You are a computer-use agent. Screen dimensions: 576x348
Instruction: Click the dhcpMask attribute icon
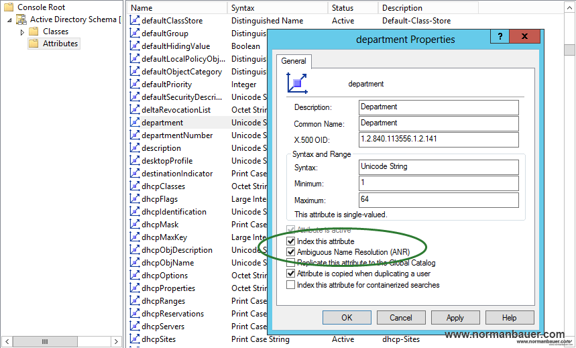click(x=135, y=224)
